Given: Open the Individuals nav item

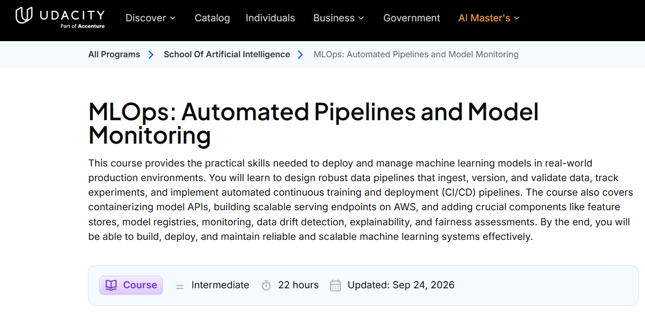Looking at the screenshot, I should click(x=270, y=18).
